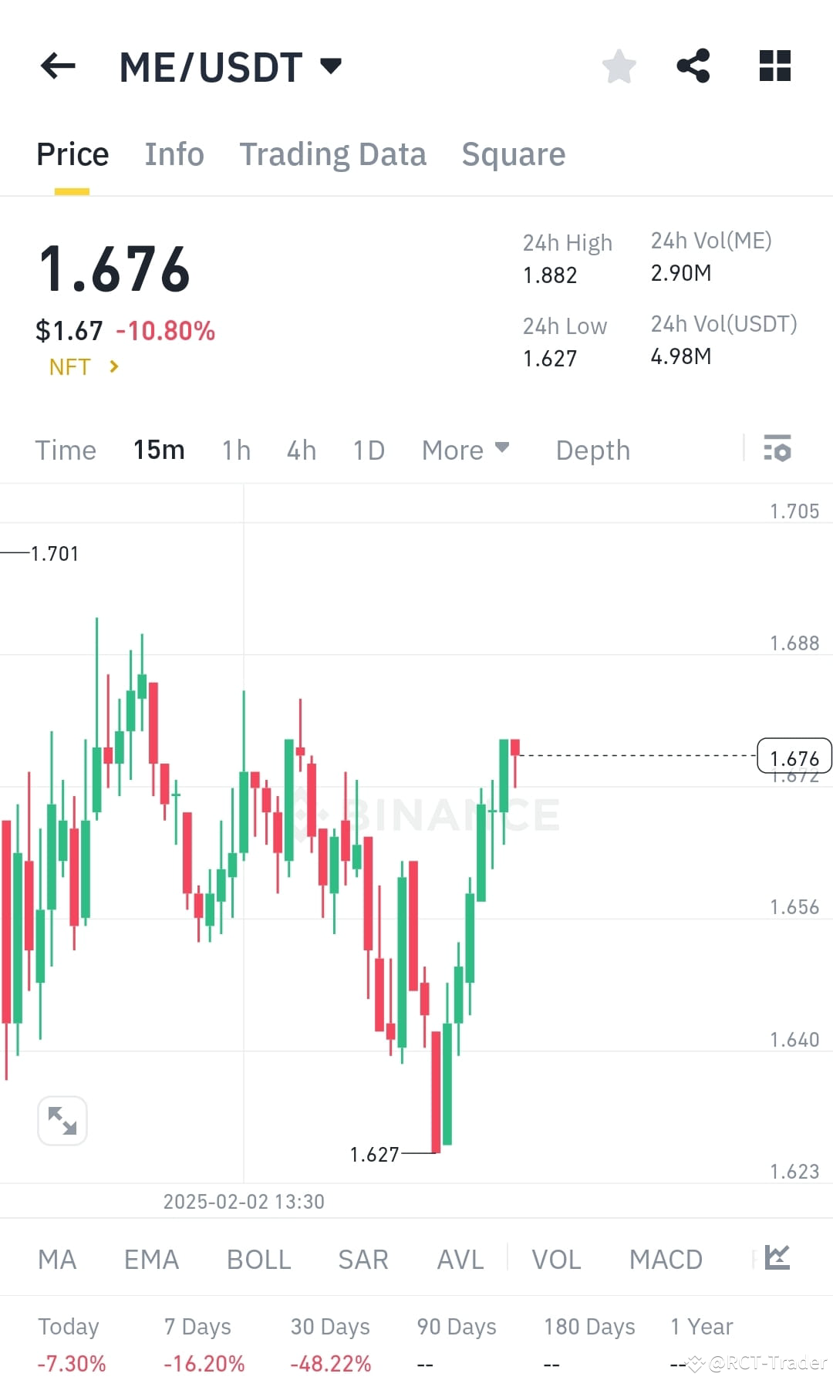Expand the More timeframes dropdown
Viewport: 833px width, 1380px height.
(464, 450)
